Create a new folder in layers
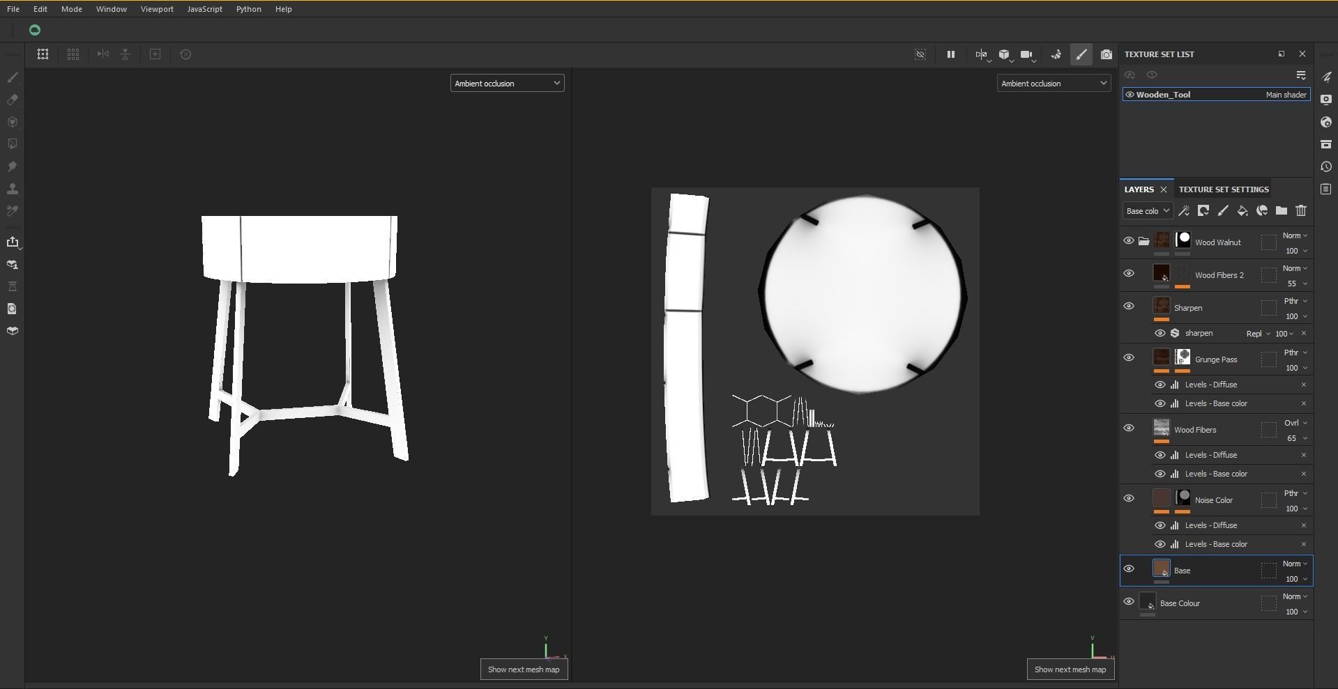 coord(1282,210)
